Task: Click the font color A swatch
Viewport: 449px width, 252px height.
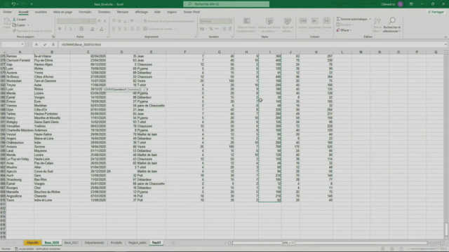Action: pos(101,29)
